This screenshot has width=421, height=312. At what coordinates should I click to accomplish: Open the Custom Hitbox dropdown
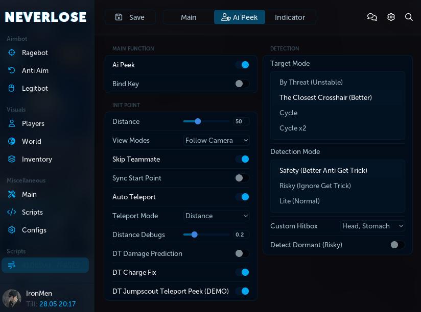[x=373, y=226]
